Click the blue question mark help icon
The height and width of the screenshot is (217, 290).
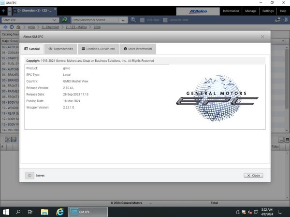click(x=286, y=20)
